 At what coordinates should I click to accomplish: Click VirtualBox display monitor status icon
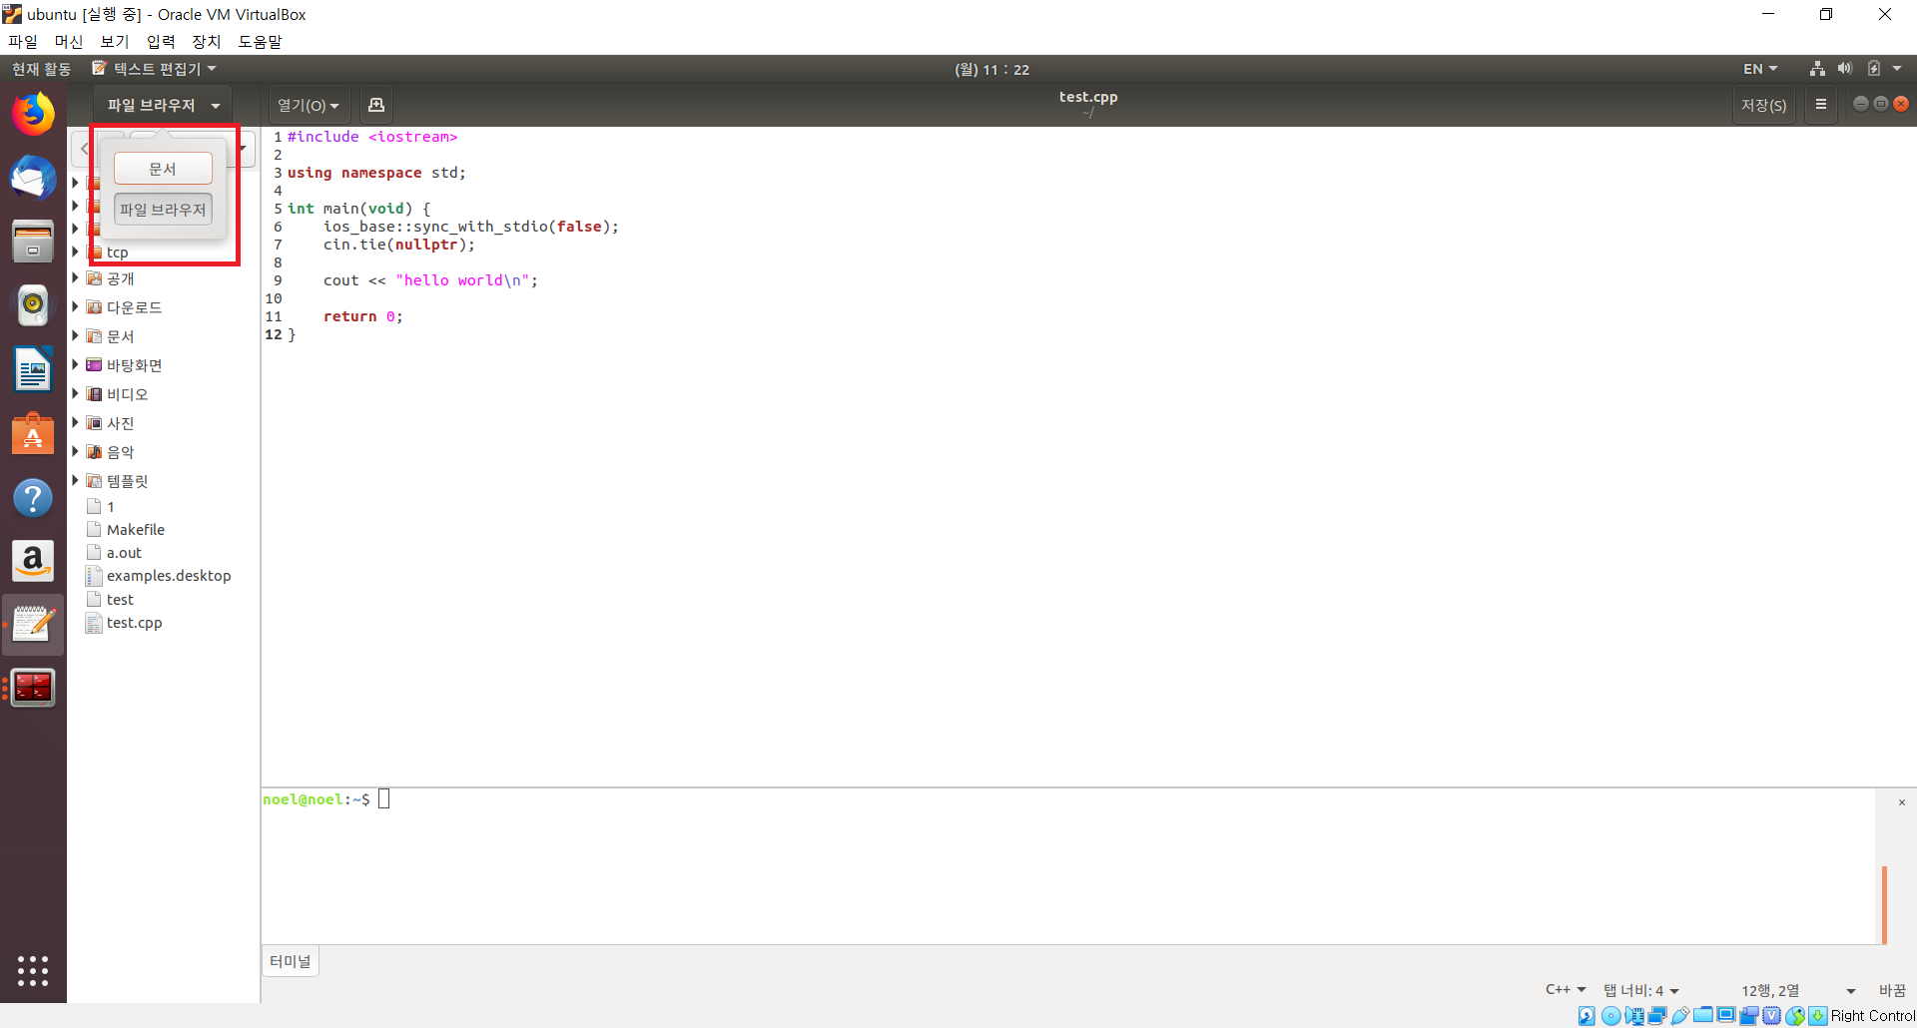(x=1726, y=1016)
